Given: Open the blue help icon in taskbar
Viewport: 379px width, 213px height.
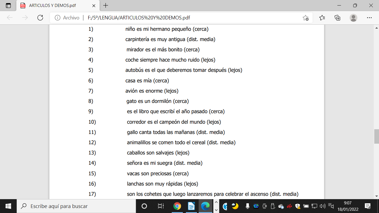Looking at the screenshot, I should (x=225, y=206).
